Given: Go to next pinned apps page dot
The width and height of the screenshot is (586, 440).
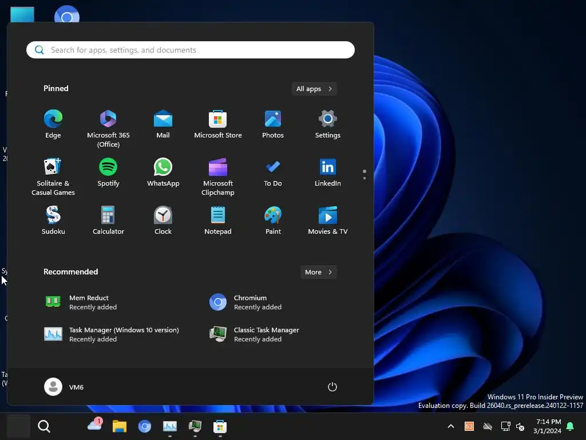Looking at the screenshot, I should tap(365, 178).
